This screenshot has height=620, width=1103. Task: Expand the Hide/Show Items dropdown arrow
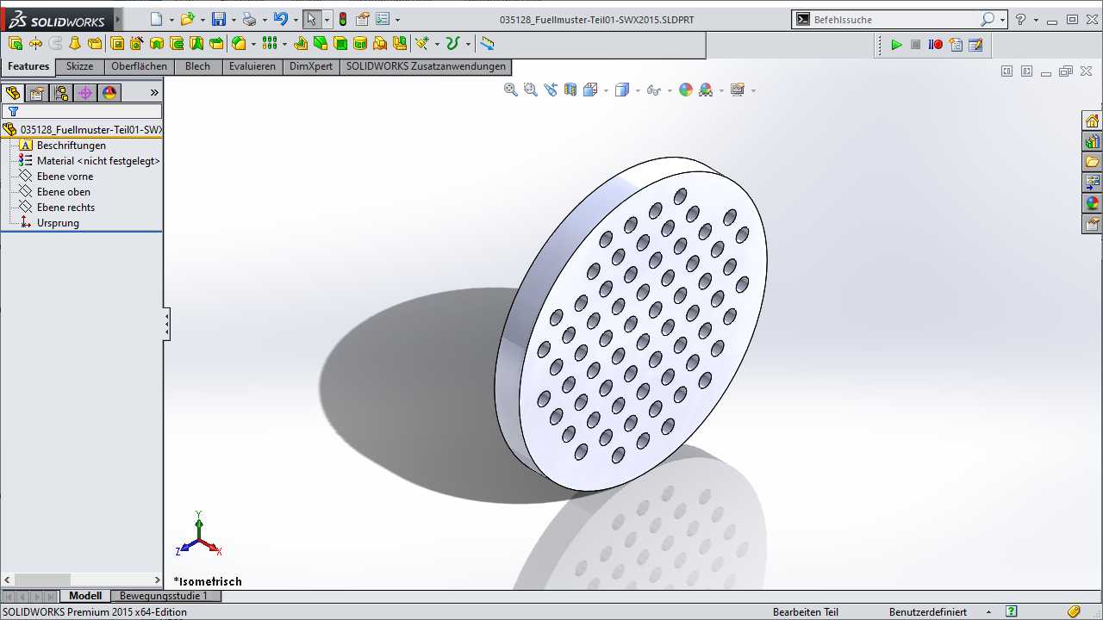tap(670, 90)
